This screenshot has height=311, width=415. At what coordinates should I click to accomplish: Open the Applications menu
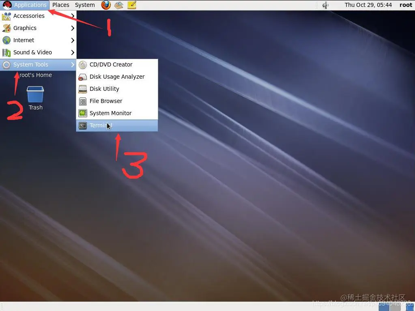25,5
